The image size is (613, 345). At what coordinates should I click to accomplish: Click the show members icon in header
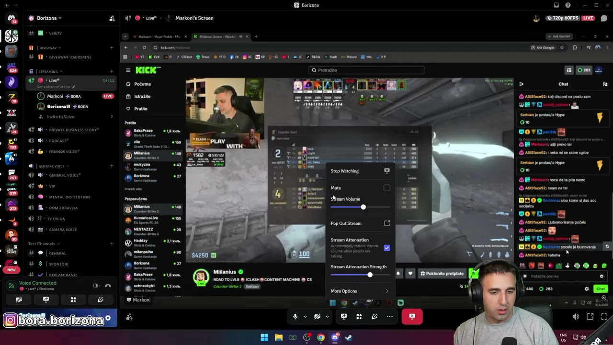(604, 18)
